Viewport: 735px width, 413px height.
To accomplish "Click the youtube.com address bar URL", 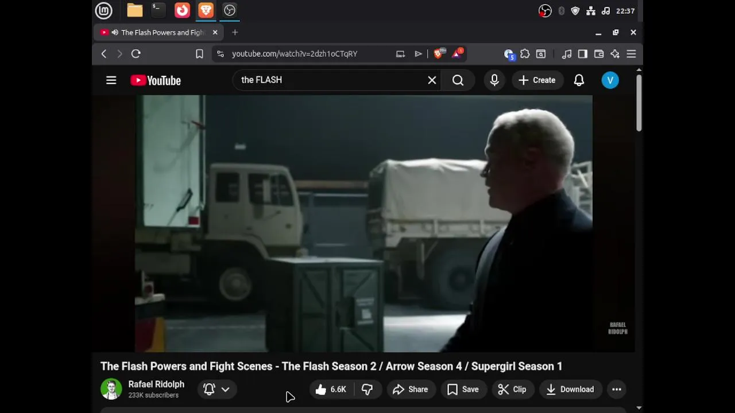I will [295, 54].
